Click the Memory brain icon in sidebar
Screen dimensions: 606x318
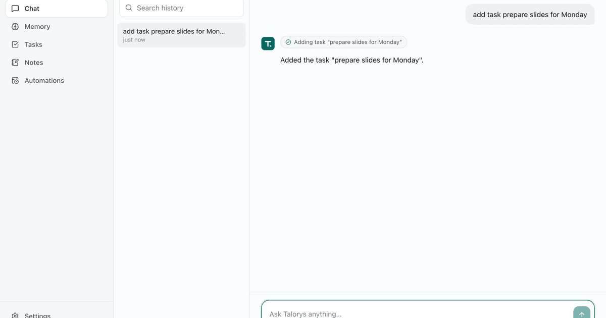[x=15, y=27]
